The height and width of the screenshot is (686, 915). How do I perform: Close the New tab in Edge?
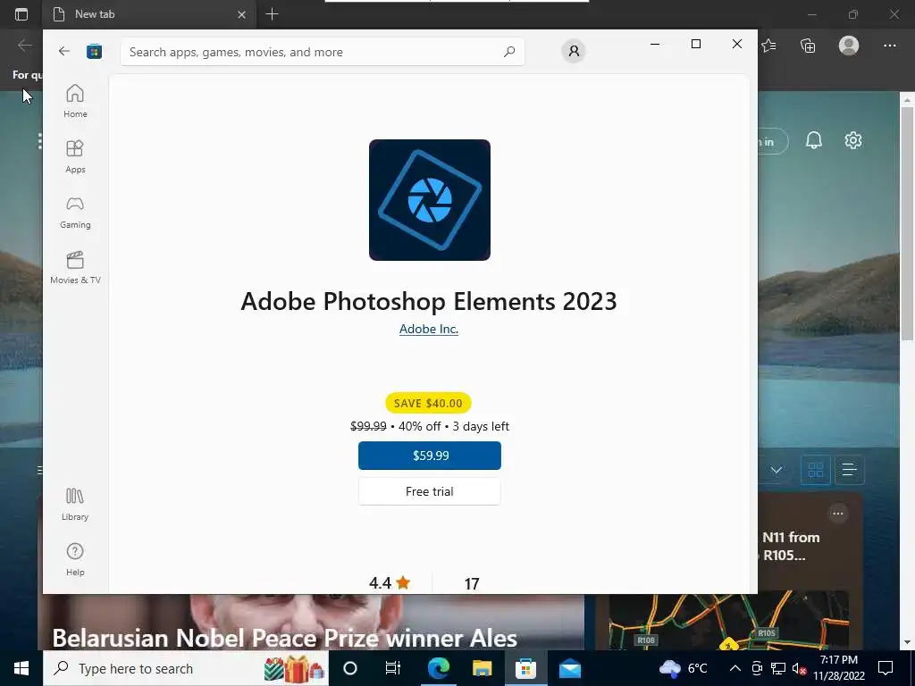[241, 14]
